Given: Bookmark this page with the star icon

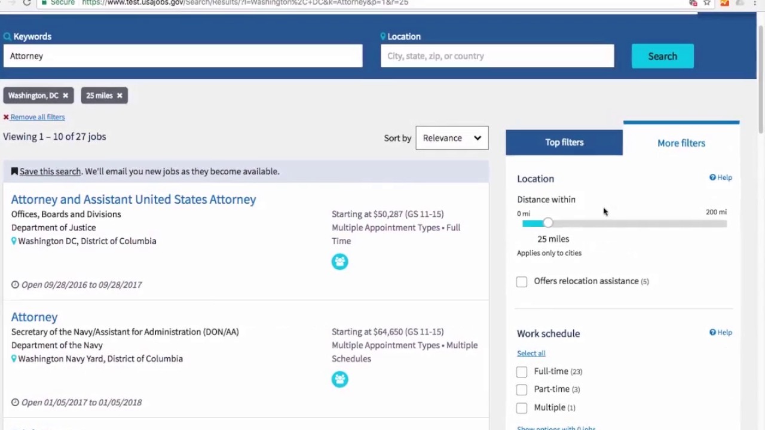Looking at the screenshot, I should (x=707, y=2).
